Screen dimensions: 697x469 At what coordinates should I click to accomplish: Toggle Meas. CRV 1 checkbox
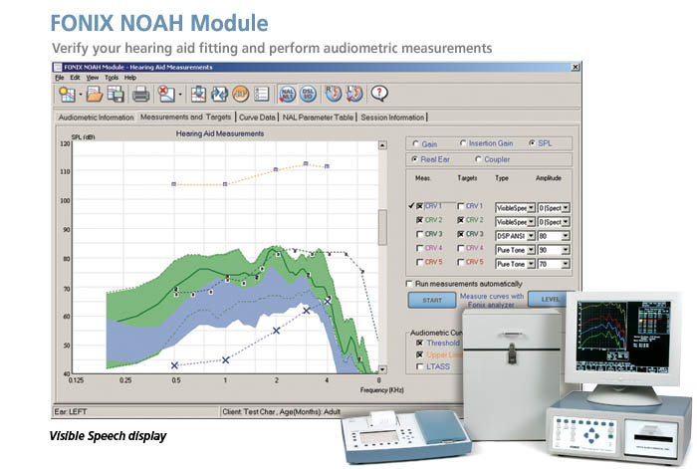coord(419,206)
